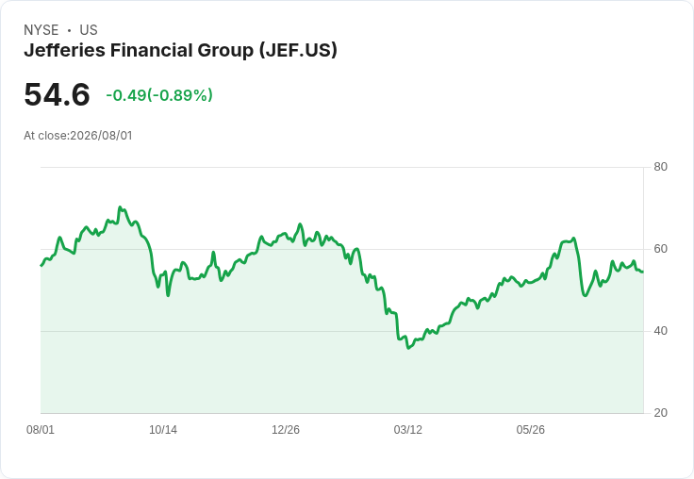
Task: Click the US market label
Action: [x=89, y=30]
